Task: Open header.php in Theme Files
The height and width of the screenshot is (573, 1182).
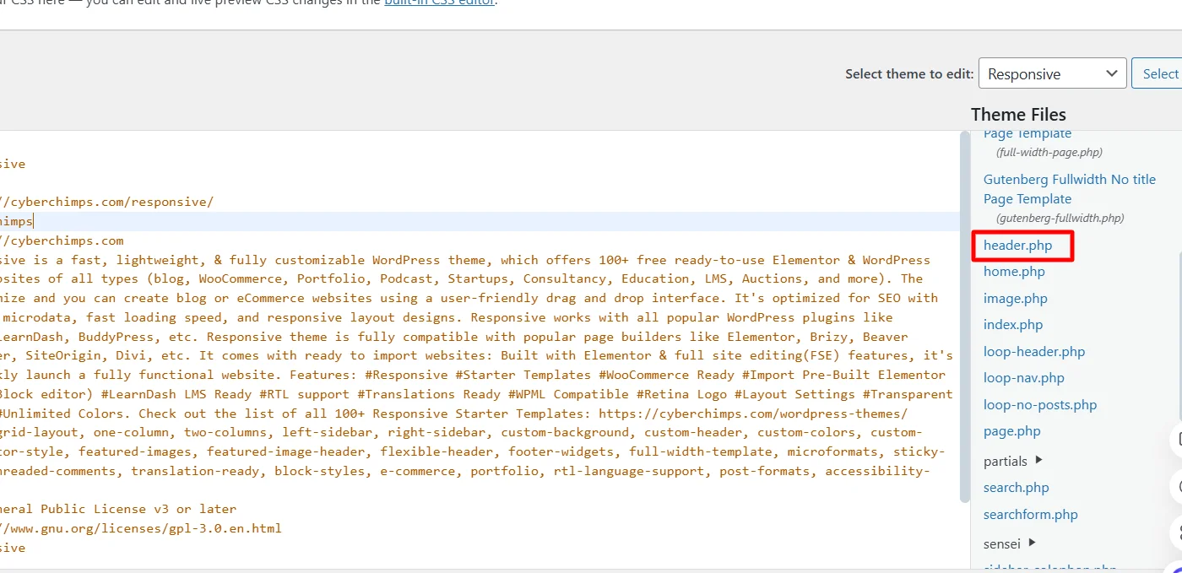Action: 1017,246
